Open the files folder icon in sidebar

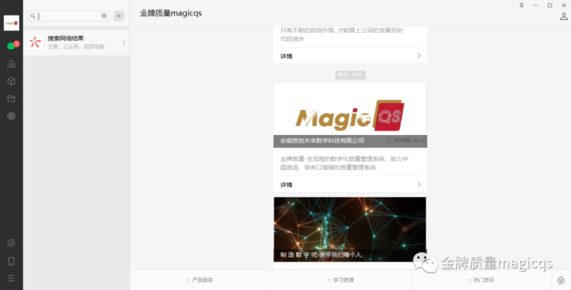pyautogui.click(x=11, y=99)
